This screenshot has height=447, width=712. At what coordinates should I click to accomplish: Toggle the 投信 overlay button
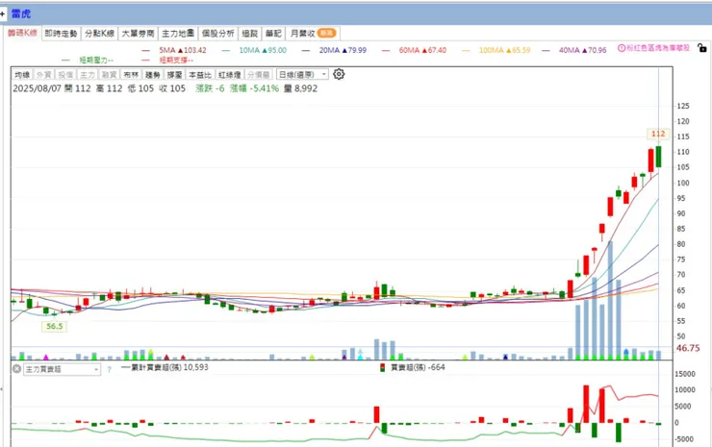pyautogui.click(x=65, y=74)
